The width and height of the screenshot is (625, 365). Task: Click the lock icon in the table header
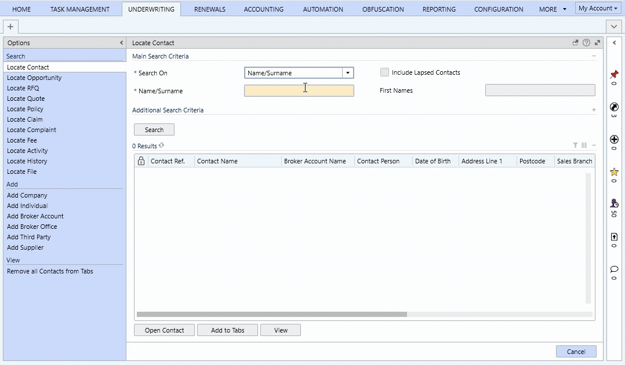click(141, 160)
